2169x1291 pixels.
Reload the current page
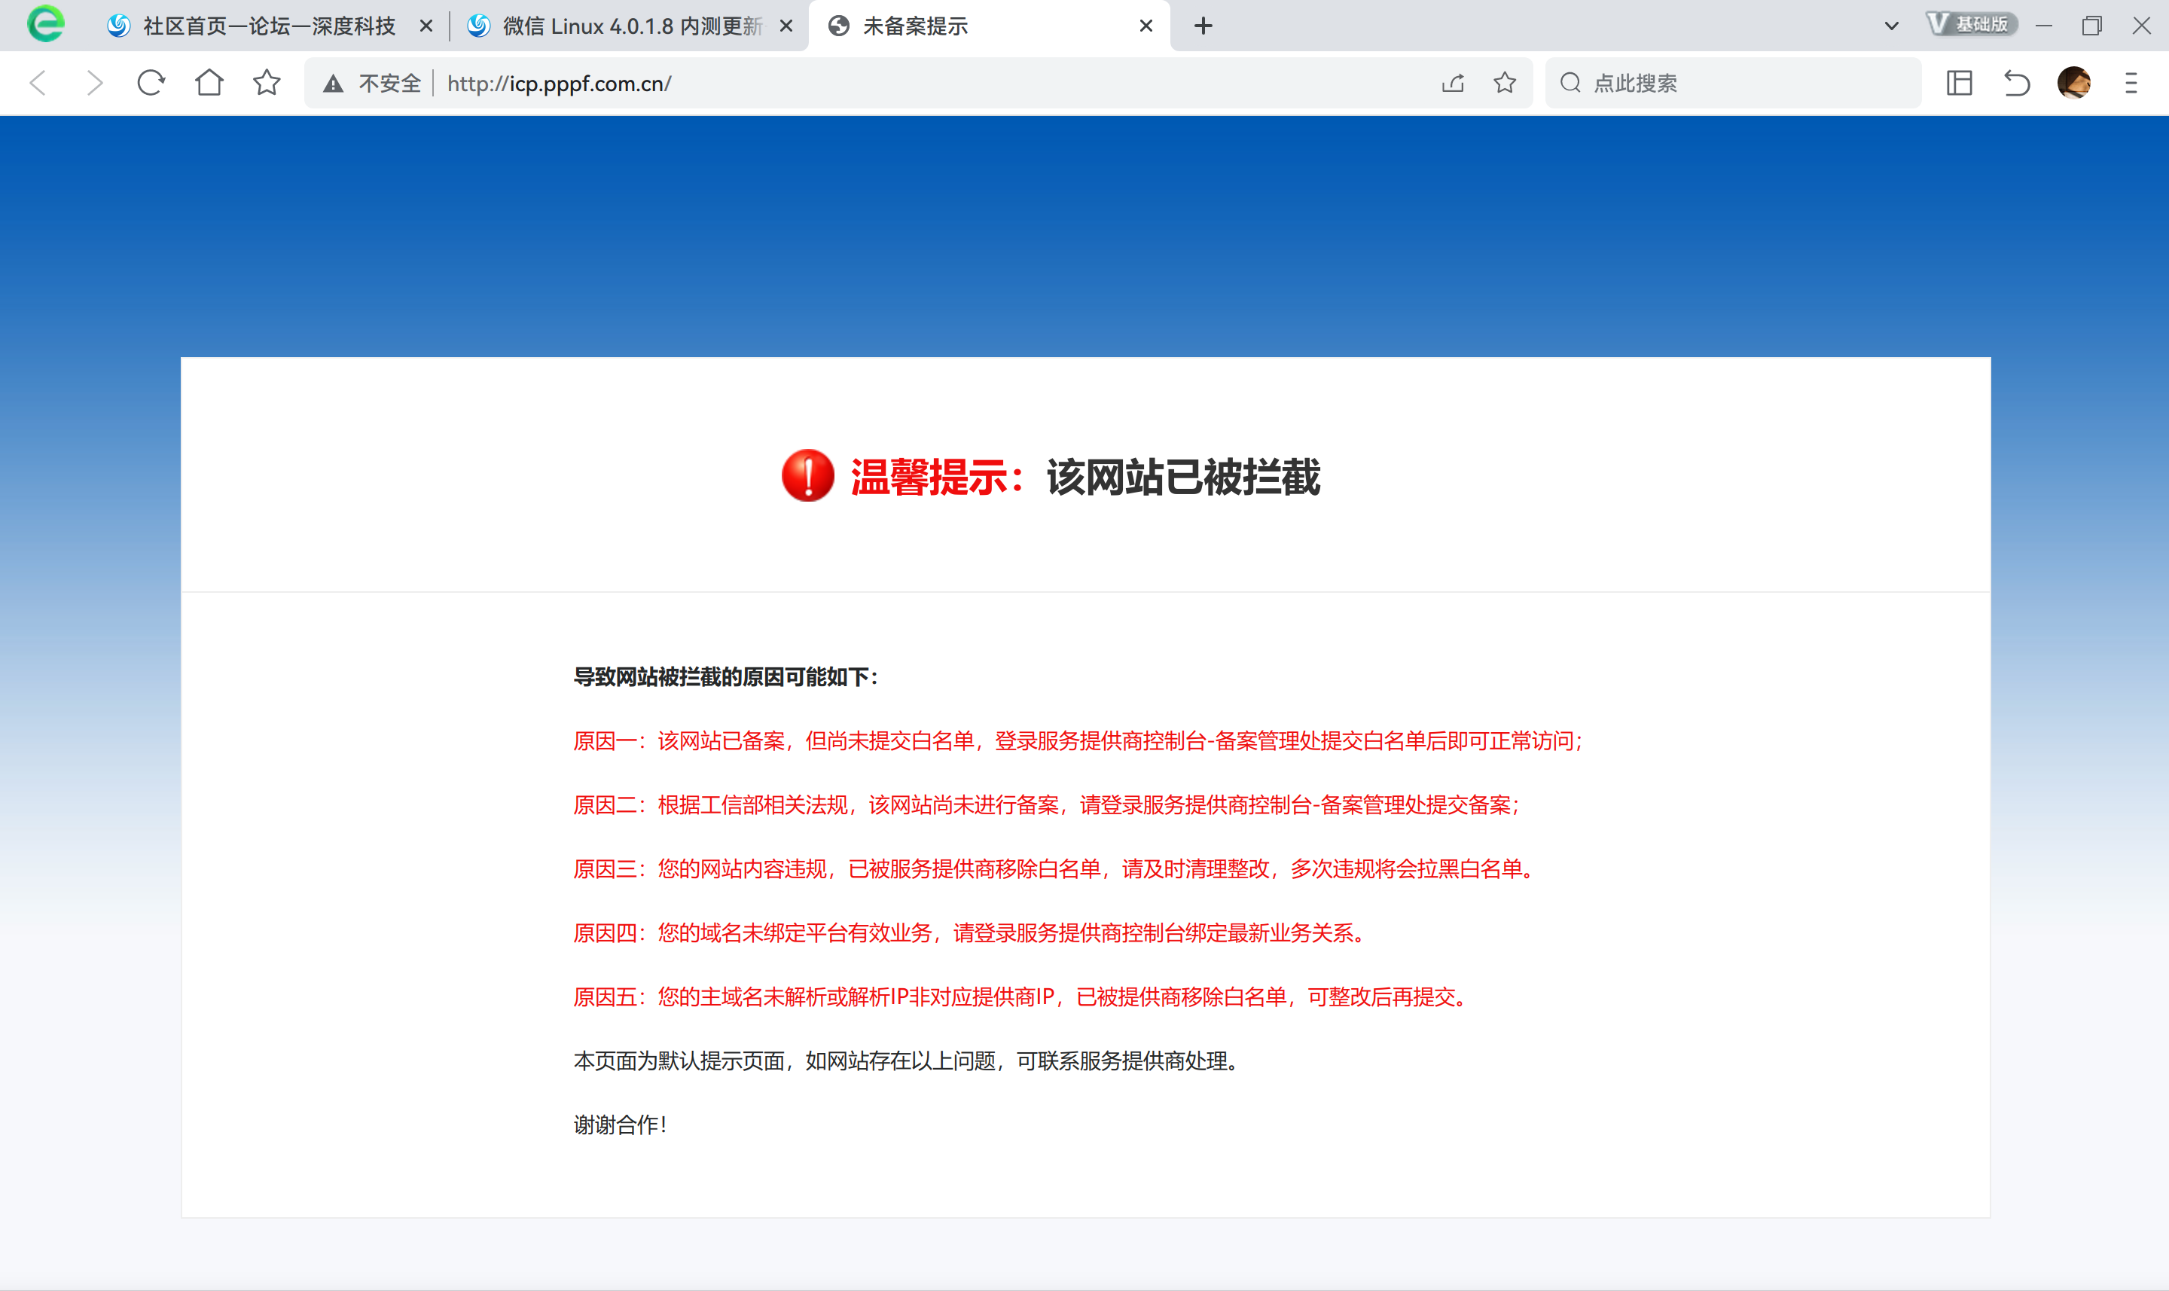point(151,84)
